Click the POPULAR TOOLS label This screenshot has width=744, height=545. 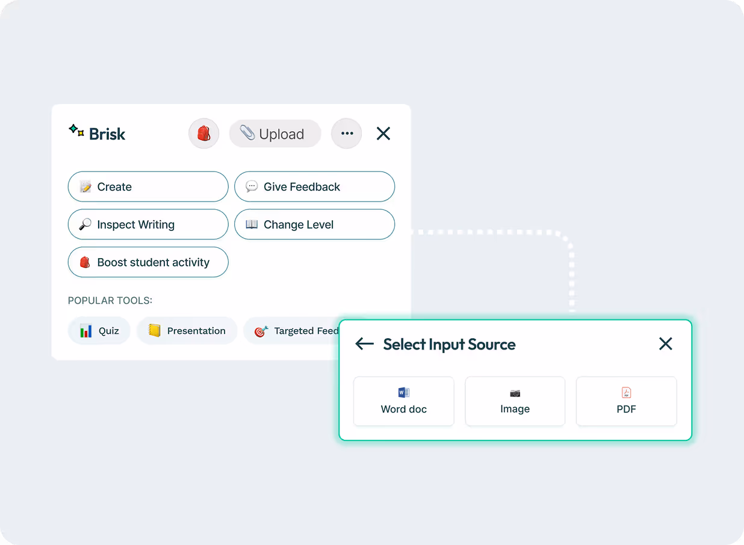coord(110,300)
